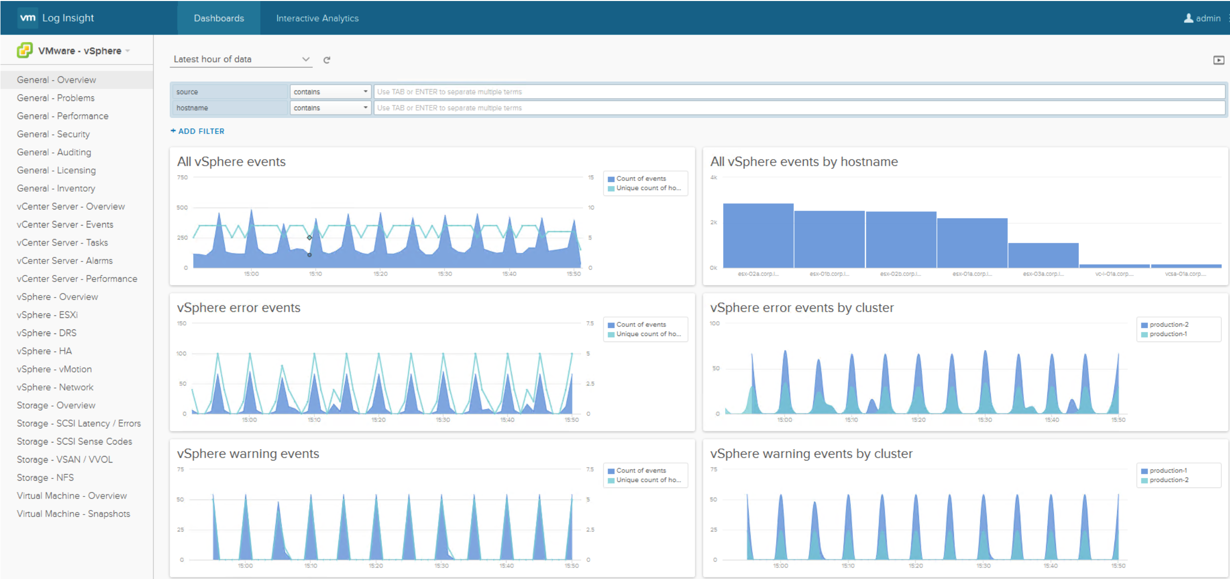Switch to the Interactive Analytics tab

(x=317, y=18)
